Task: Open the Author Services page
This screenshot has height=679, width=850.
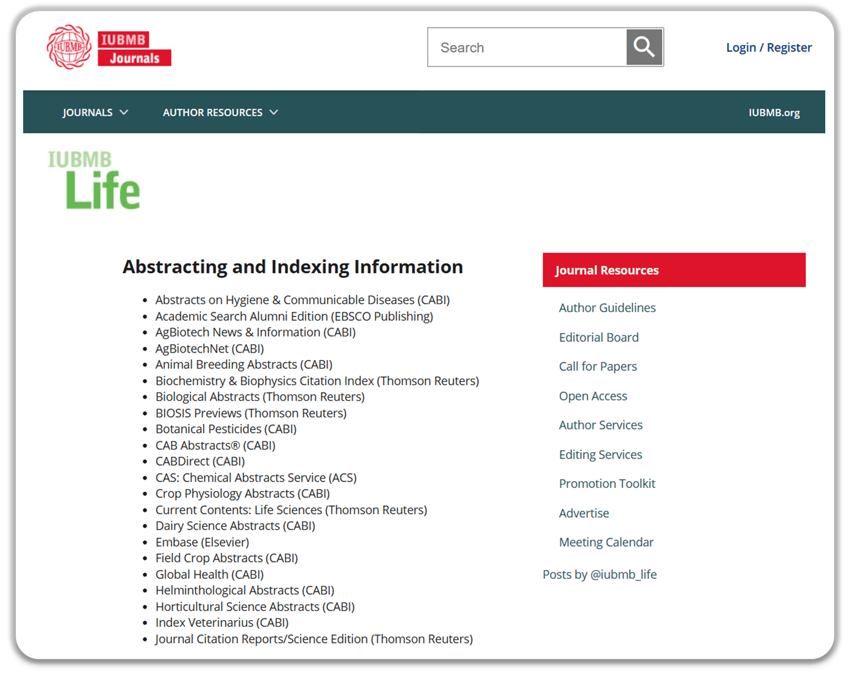Action: click(601, 425)
